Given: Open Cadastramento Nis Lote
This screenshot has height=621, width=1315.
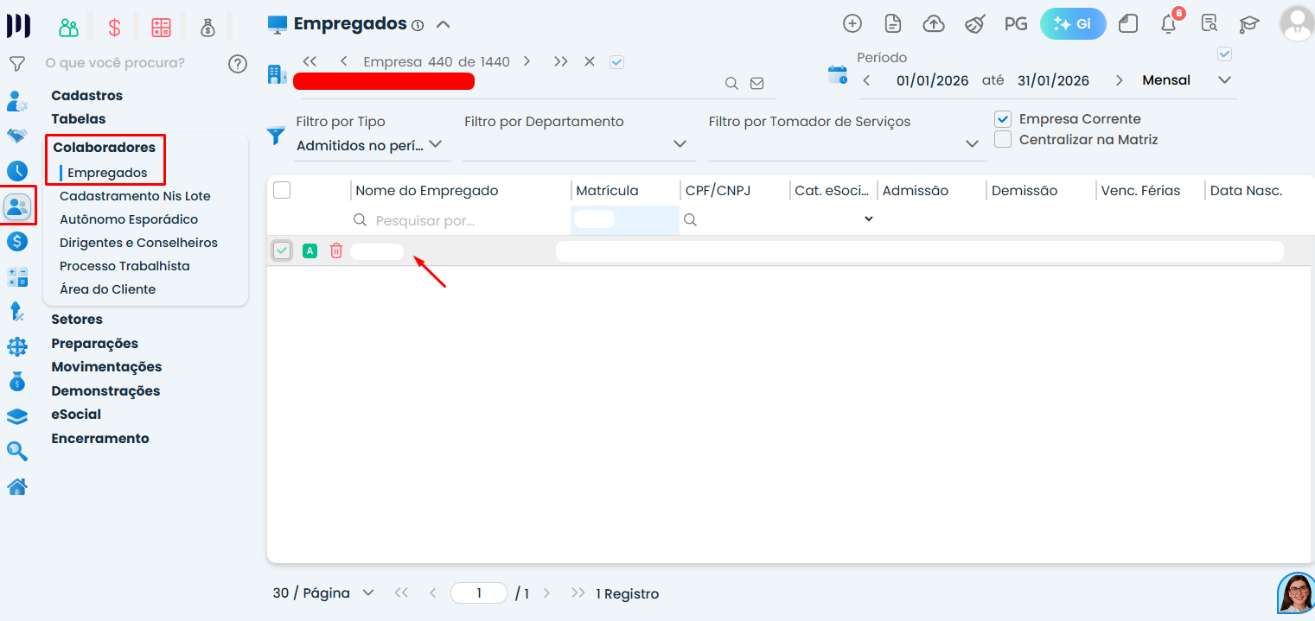Looking at the screenshot, I should pyautogui.click(x=135, y=196).
